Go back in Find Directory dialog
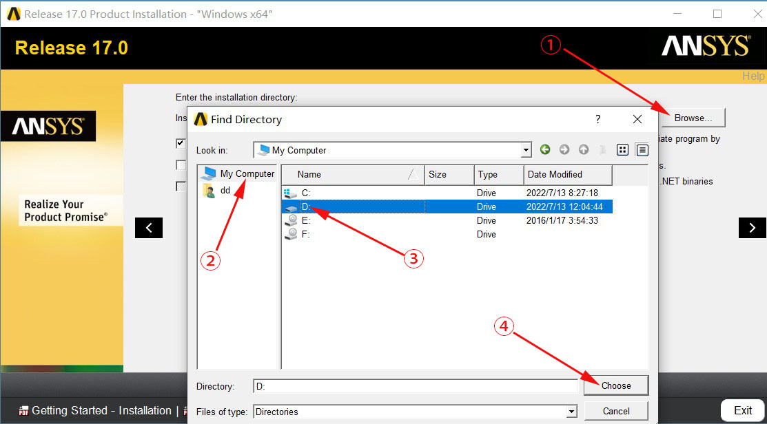This screenshot has height=424, width=767. [x=545, y=150]
